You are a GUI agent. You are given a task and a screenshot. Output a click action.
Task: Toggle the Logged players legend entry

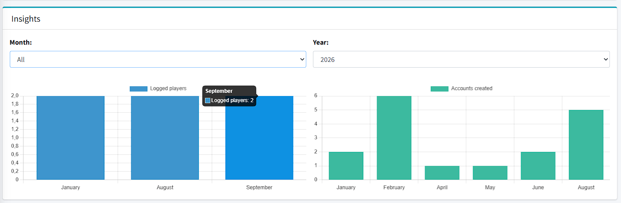(x=158, y=88)
